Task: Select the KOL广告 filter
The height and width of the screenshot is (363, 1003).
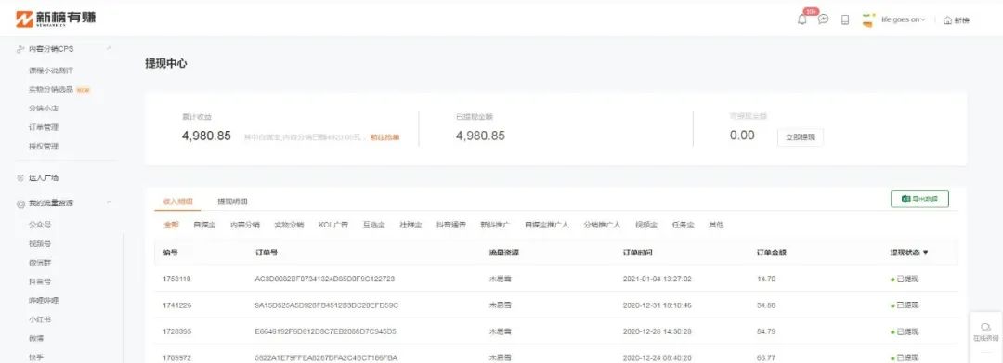Action: (x=333, y=225)
